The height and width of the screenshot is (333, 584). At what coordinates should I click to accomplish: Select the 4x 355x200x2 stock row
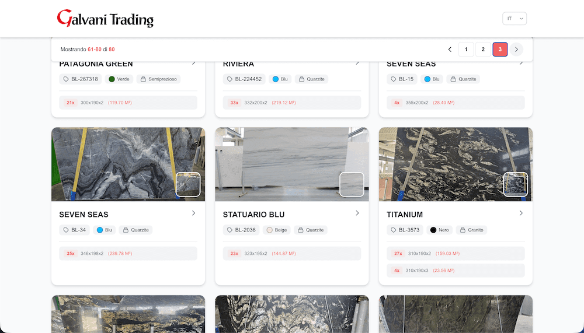click(x=456, y=103)
